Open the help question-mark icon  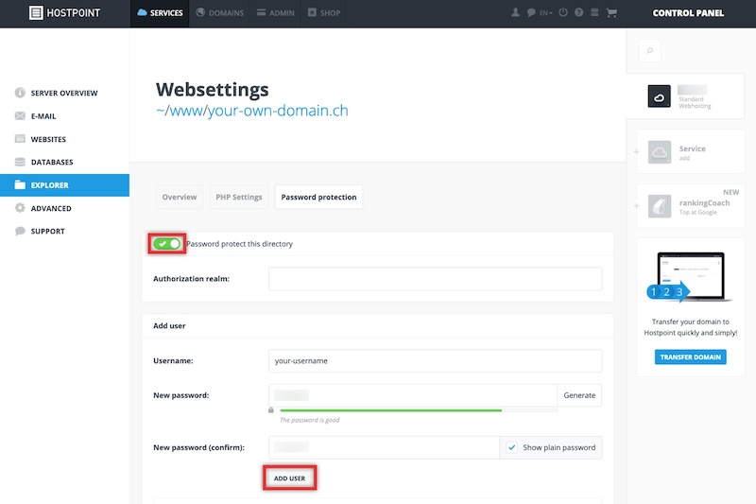(x=578, y=12)
